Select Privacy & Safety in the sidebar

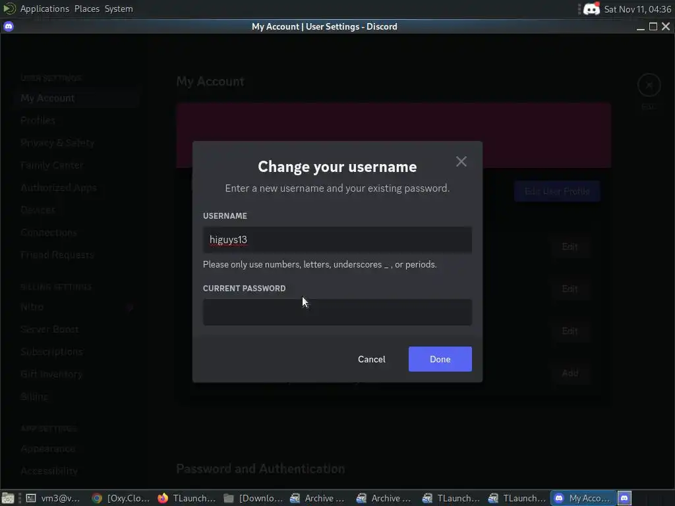click(x=75, y=143)
